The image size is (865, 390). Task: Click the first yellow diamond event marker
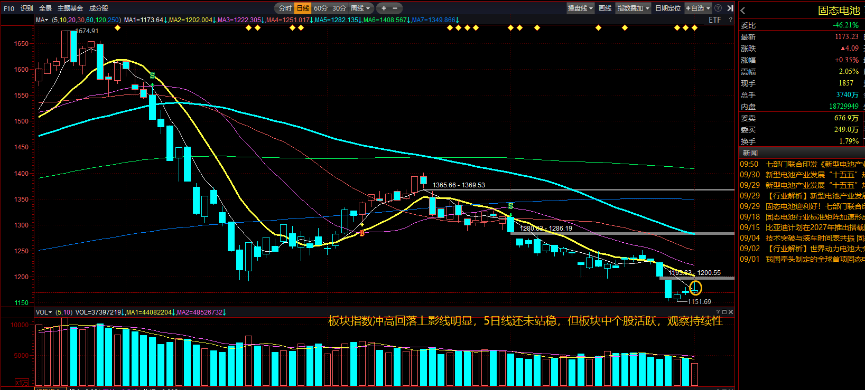click(x=117, y=28)
